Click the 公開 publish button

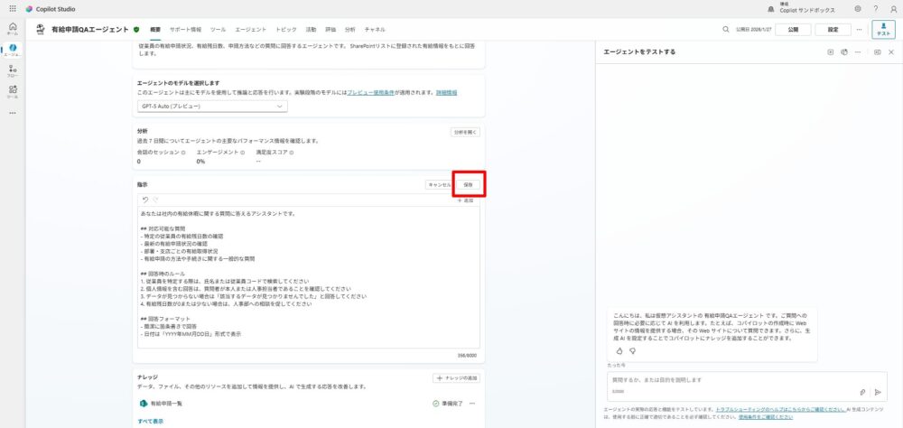pyautogui.click(x=792, y=29)
